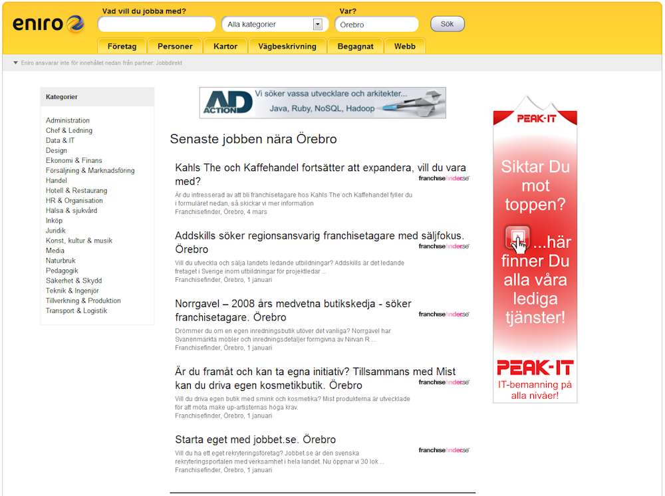Select the Handel category
Screen dimensions: 665x496
pyautogui.click(x=56, y=180)
